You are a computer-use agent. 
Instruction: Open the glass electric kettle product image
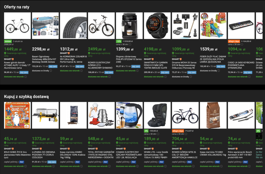(x=129, y=115)
